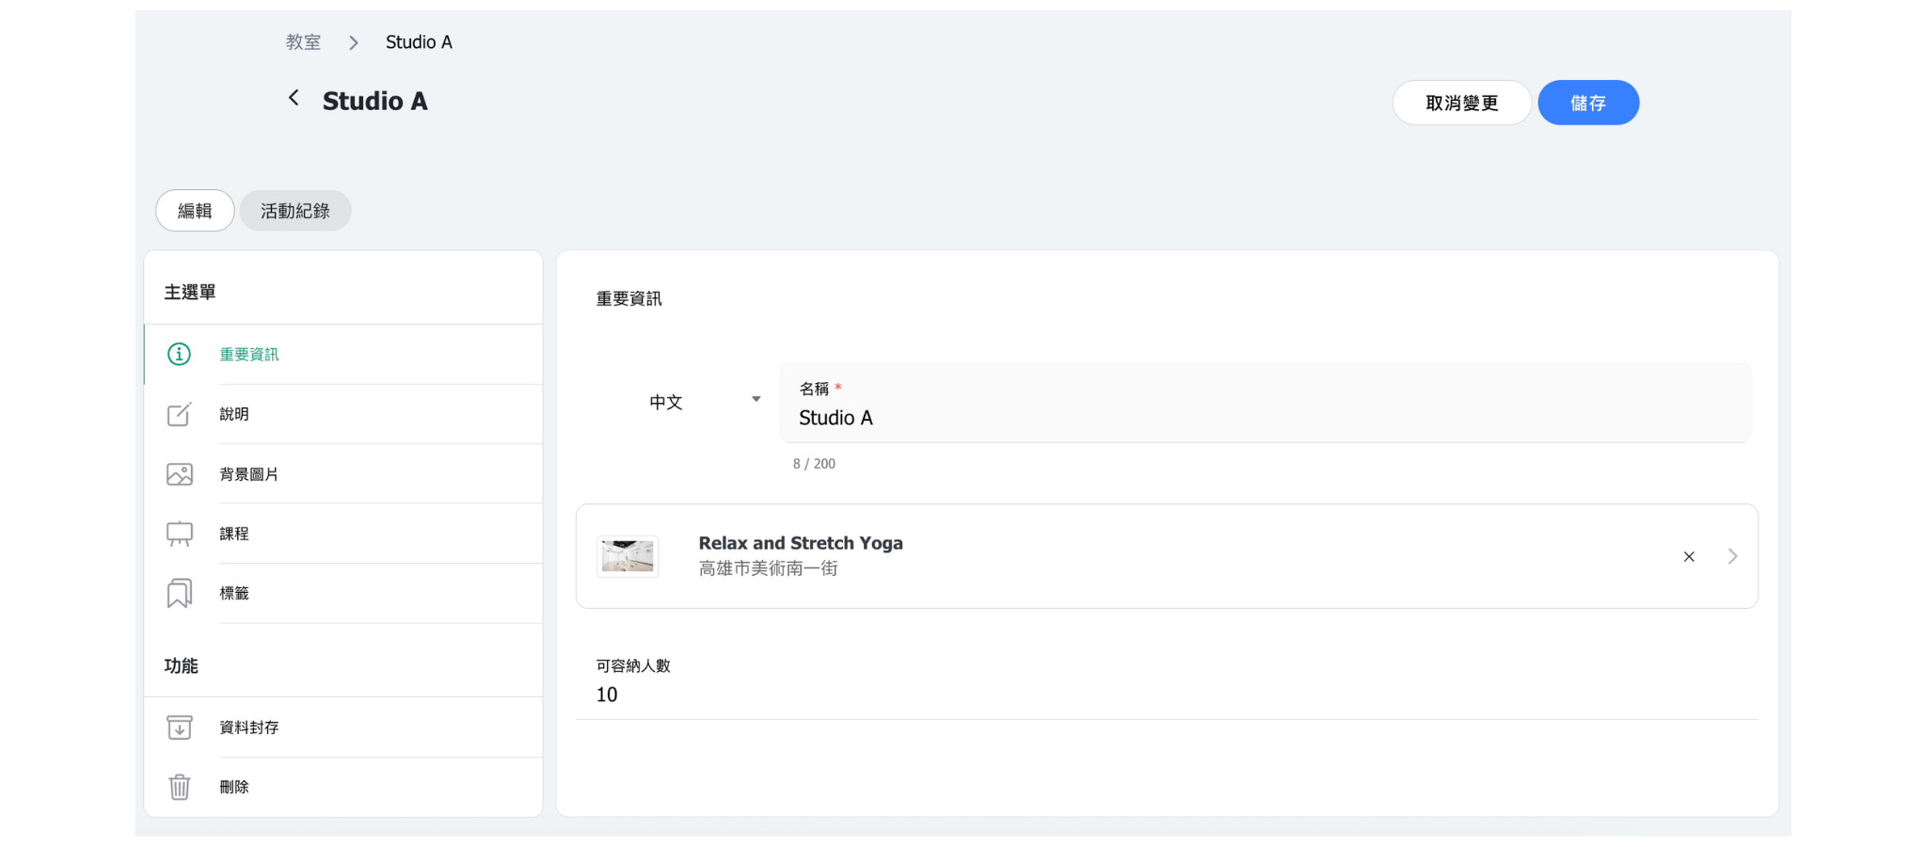Select 說明 in the main menu
Image resolution: width=1927 pixels, height=847 pixels.
[x=234, y=414]
